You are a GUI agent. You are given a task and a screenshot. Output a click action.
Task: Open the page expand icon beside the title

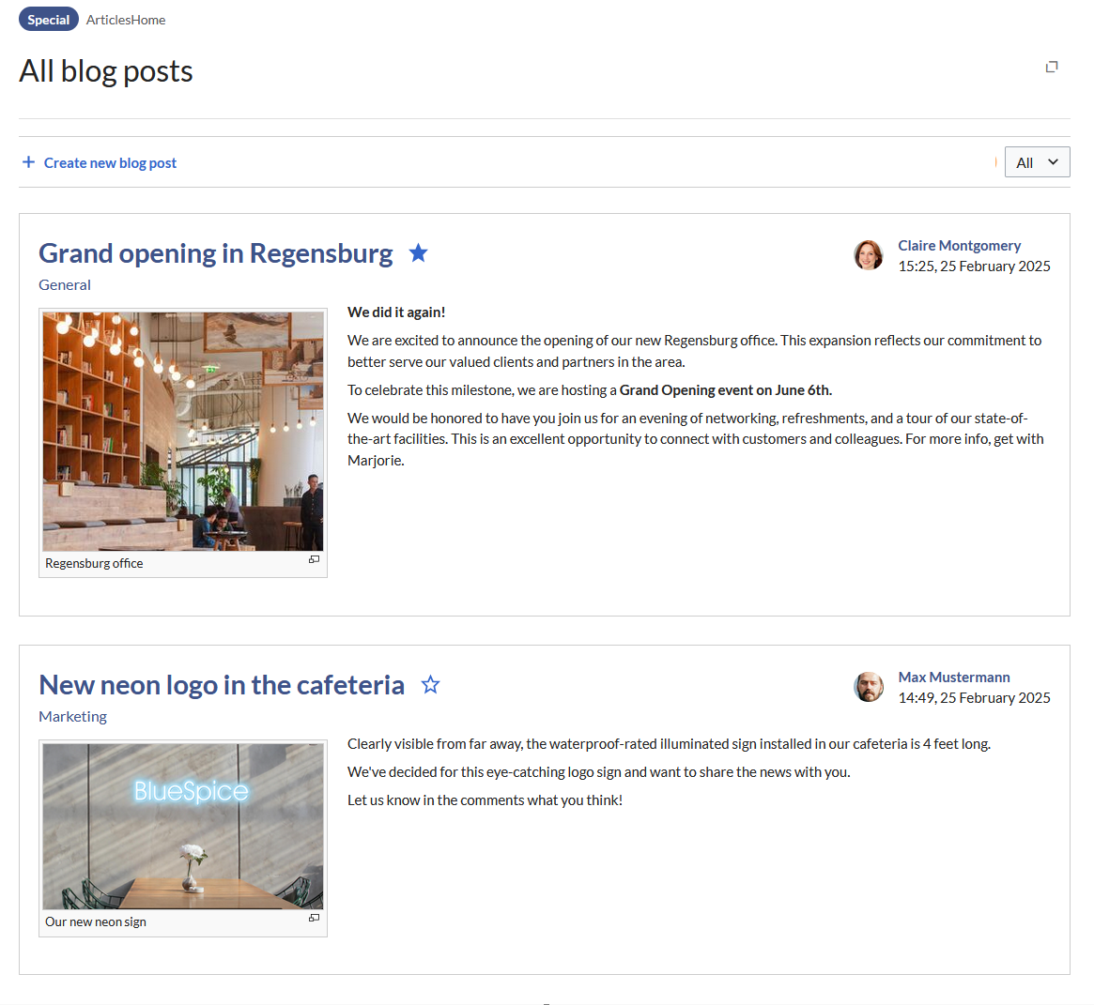click(1052, 67)
